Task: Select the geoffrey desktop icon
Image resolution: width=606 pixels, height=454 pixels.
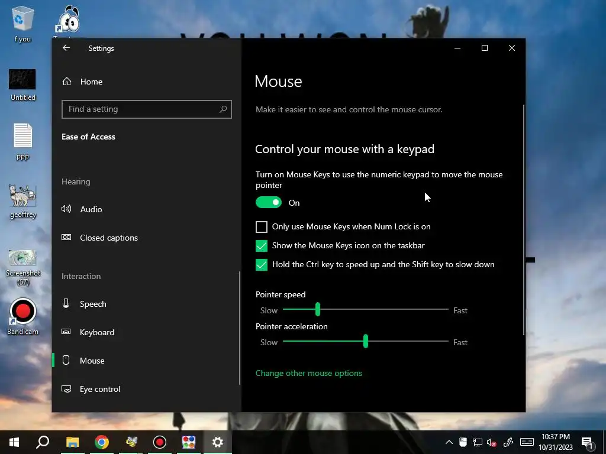Action: coord(23,202)
